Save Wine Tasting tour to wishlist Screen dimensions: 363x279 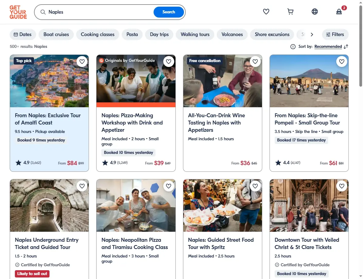point(255,61)
